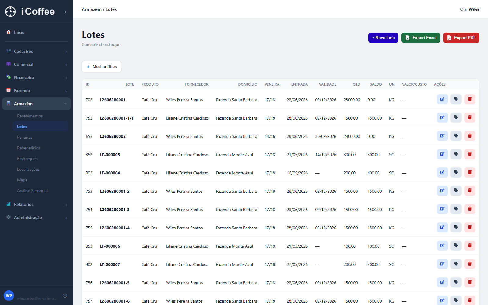Expand the Cadastros menu
Screen dimensions: 488x305
pos(37,51)
